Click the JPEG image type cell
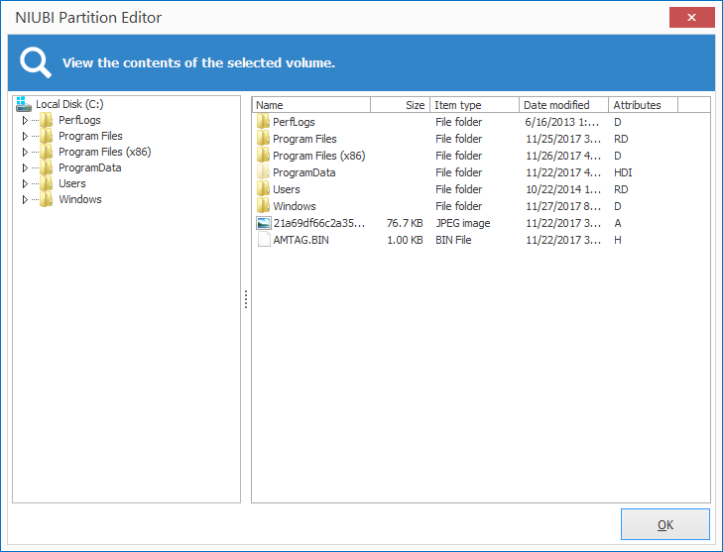Viewport: 723px width, 552px height. (x=463, y=223)
